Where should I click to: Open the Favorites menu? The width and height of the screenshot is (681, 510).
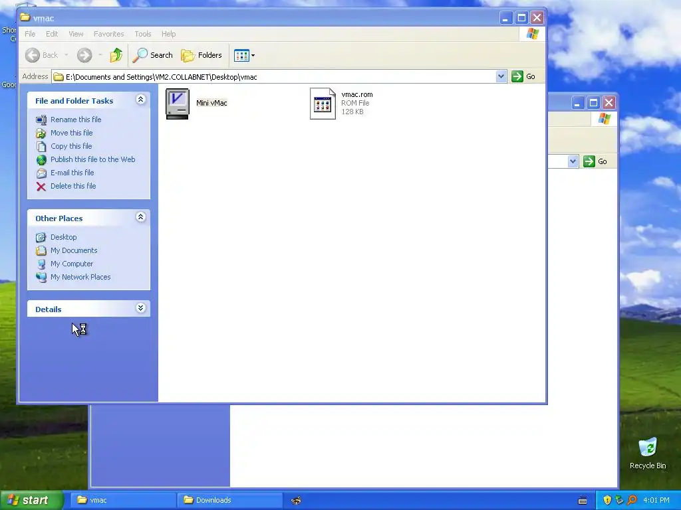click(x=108, y=34)
